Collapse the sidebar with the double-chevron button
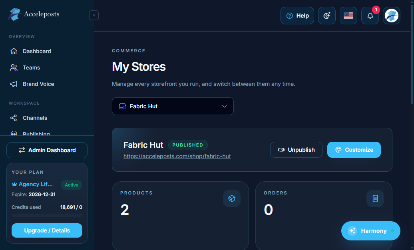This screenshot has height=250, width=414. 94,15
